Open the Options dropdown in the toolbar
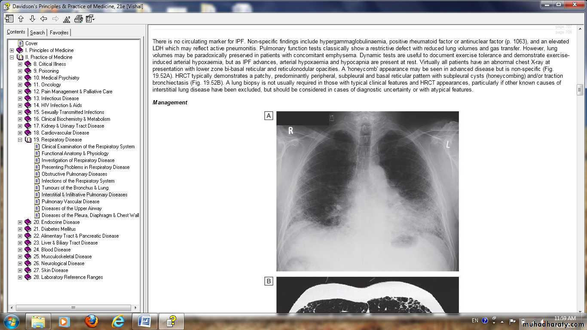 90,19
